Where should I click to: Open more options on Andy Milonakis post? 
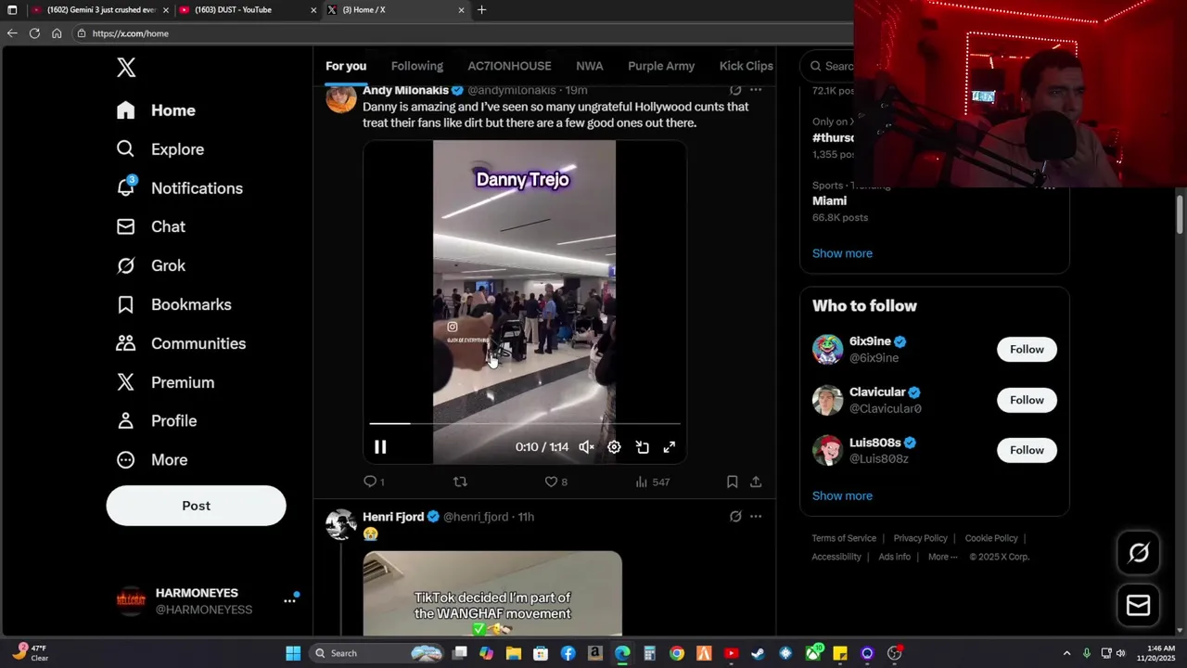coord(756,90)
